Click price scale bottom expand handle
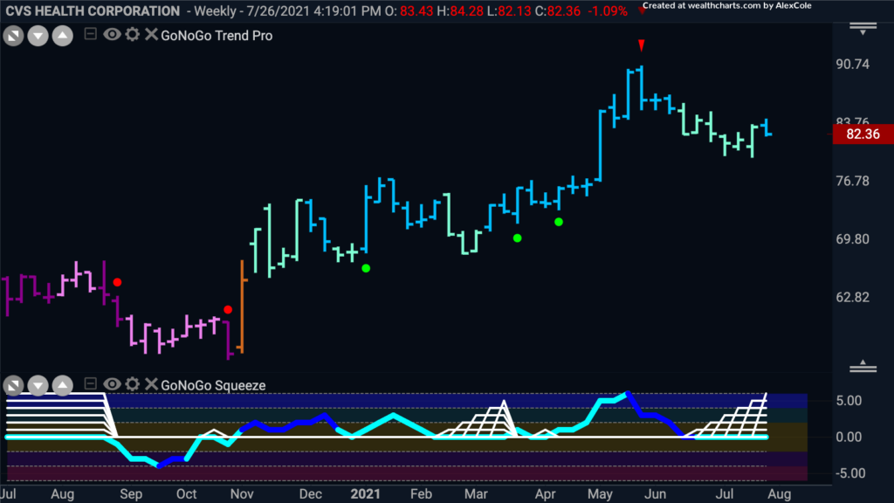The image size is (894, 503). click(863, 367)
